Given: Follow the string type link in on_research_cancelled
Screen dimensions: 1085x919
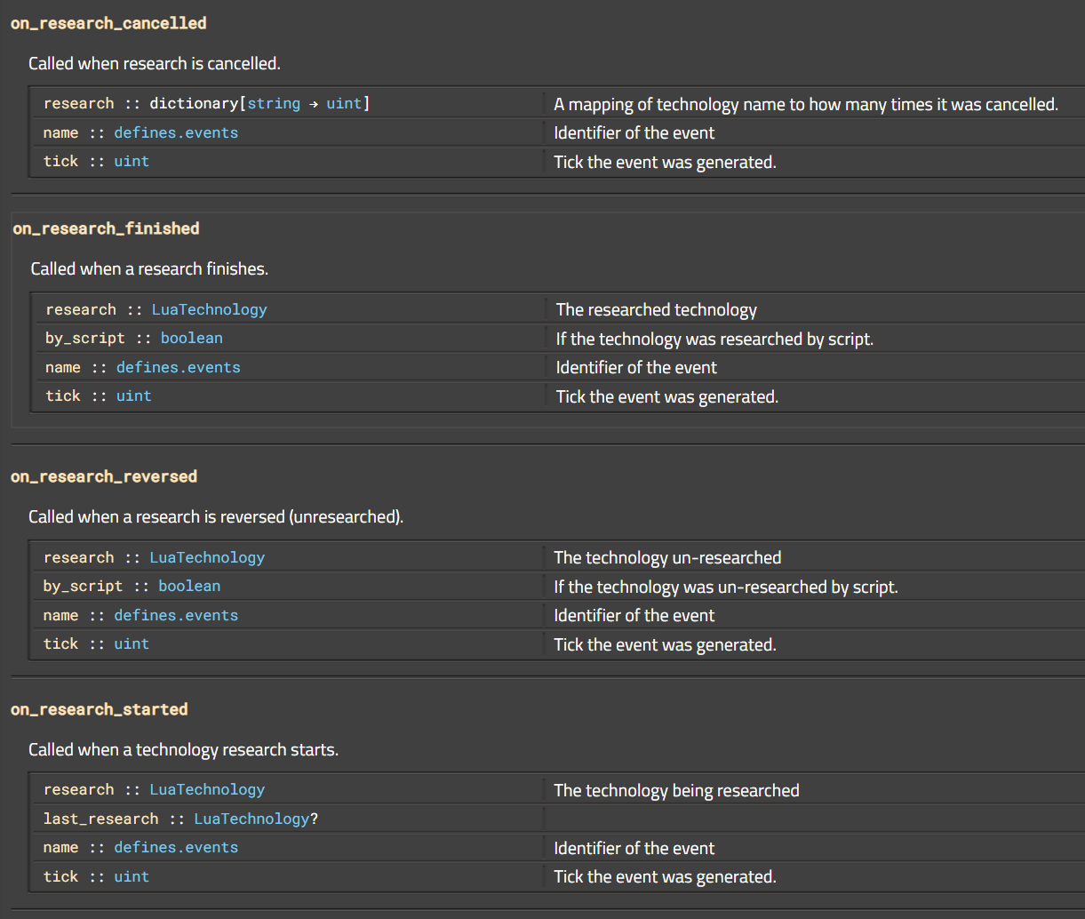Looking at the screenshot, I should coord(274,103).
